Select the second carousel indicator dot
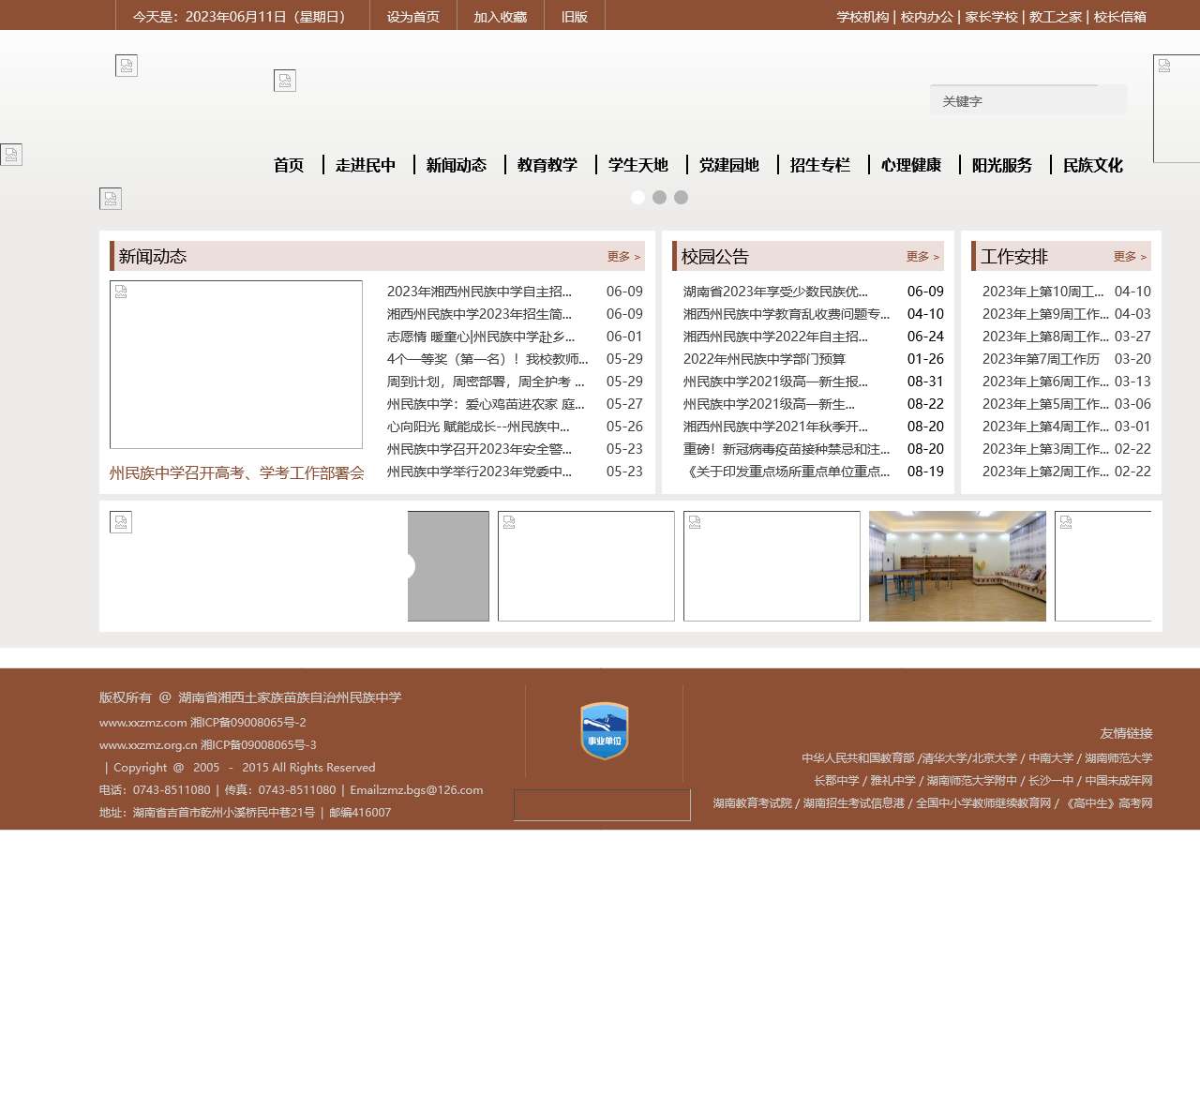Viewport: 1200px width, 1094px height. (x=659, y=197)
